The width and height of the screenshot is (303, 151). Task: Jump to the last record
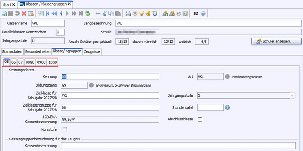click(x=81, y=13)
